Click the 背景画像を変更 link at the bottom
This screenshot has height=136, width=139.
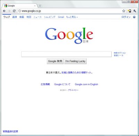click(x=10, y=132)
